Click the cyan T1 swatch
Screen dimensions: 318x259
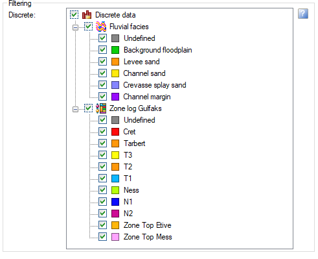(115, 179)
